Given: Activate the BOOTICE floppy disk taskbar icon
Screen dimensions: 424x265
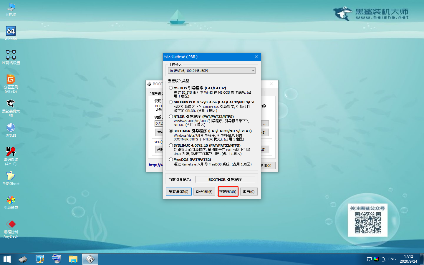Looking at the screenshot, I should pos(90,259).
